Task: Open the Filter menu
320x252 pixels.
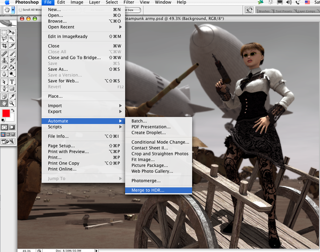Action: (x=129, y=2)
